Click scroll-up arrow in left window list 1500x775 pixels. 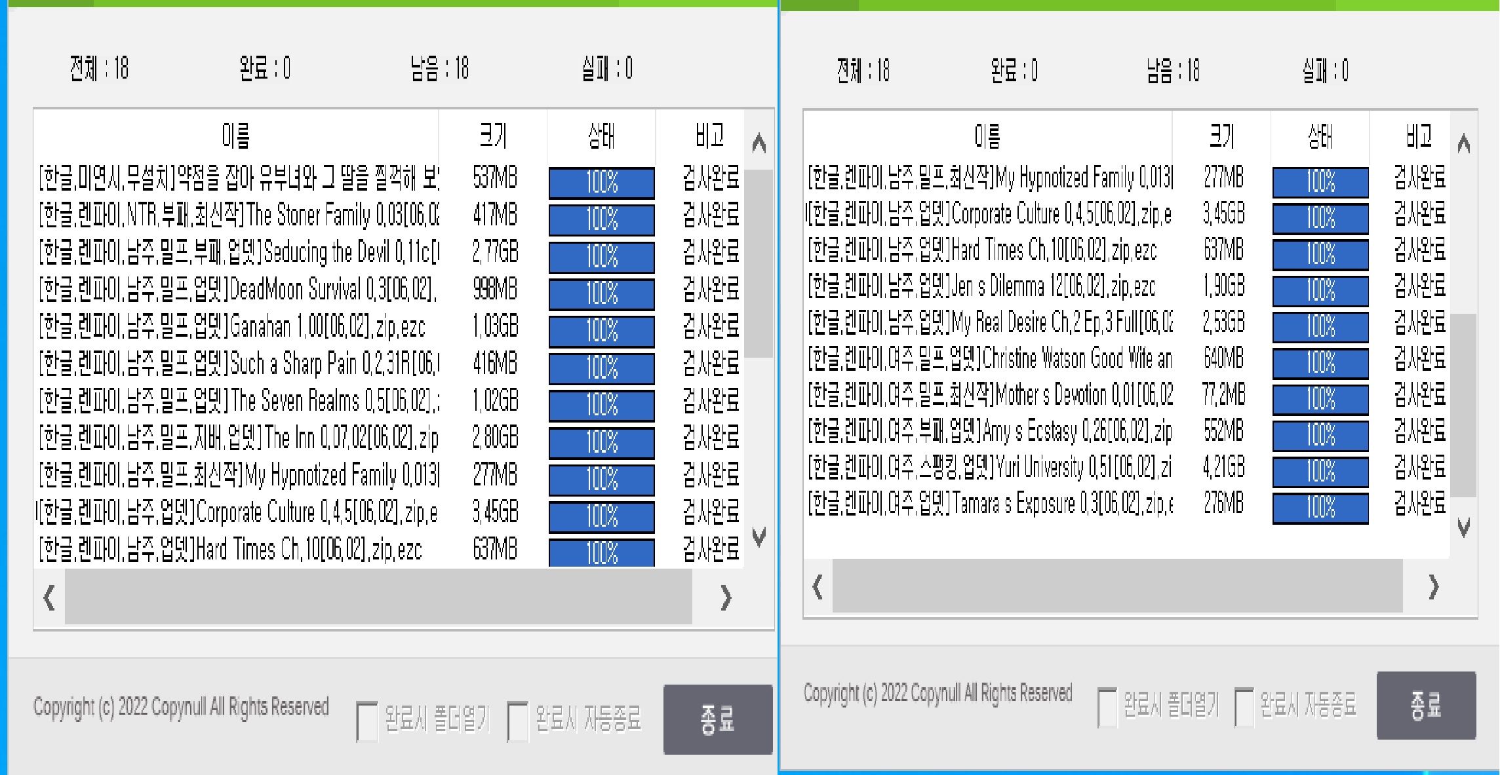pos(759,143)
